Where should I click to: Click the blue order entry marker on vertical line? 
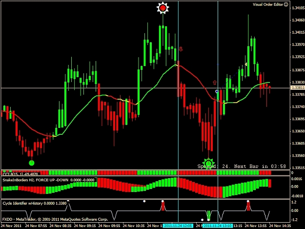click(217, 91)
